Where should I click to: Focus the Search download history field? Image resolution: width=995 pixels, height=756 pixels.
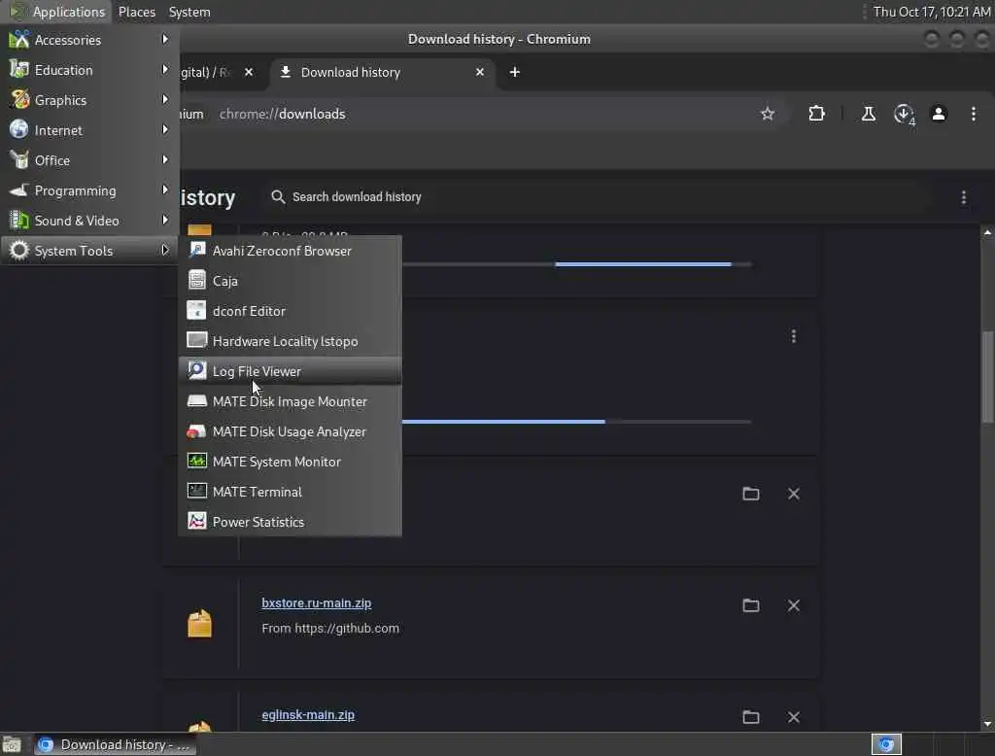597,197
